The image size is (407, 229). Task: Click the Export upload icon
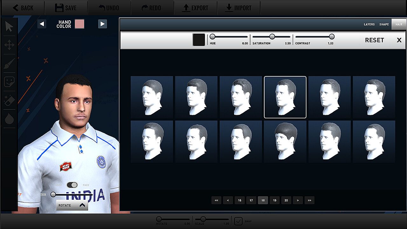click(x=186, y=8)
